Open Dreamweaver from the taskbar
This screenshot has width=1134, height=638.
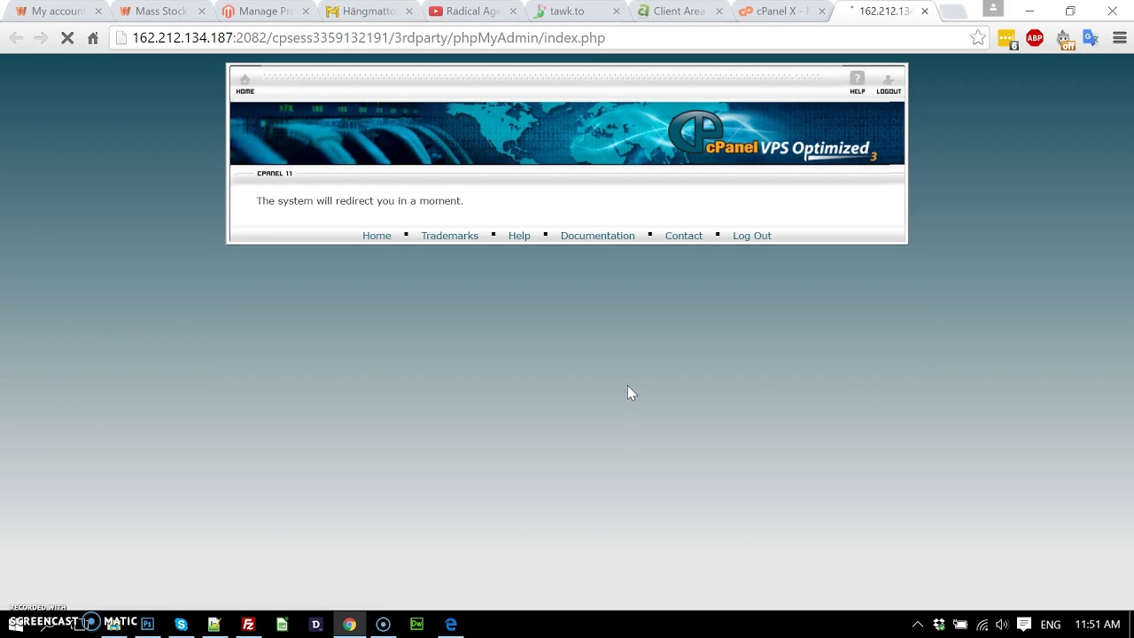coord(416,624)
